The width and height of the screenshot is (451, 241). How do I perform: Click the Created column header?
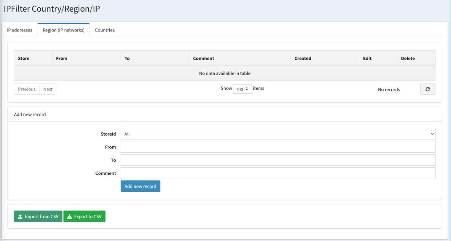303,58
